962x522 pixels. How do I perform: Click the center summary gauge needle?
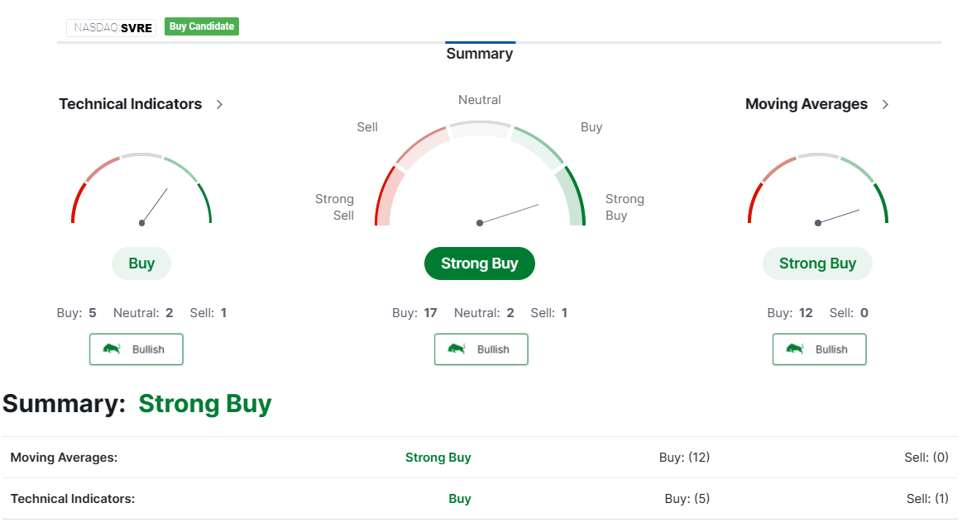[x=509, y=214]
